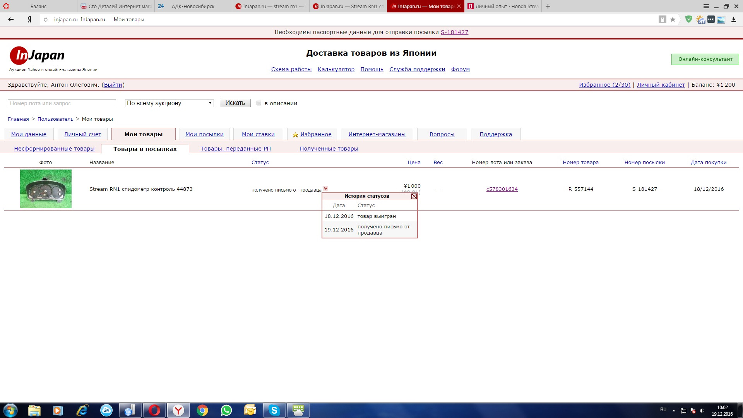Select 'Полученные товары' subtab
Viewport: 743px width, 418px height.
tap(329, 149)
